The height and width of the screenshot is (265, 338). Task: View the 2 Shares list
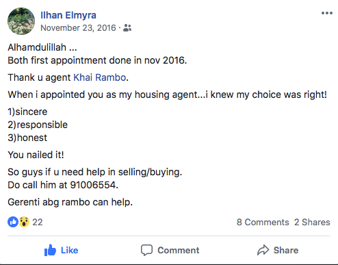312,222
